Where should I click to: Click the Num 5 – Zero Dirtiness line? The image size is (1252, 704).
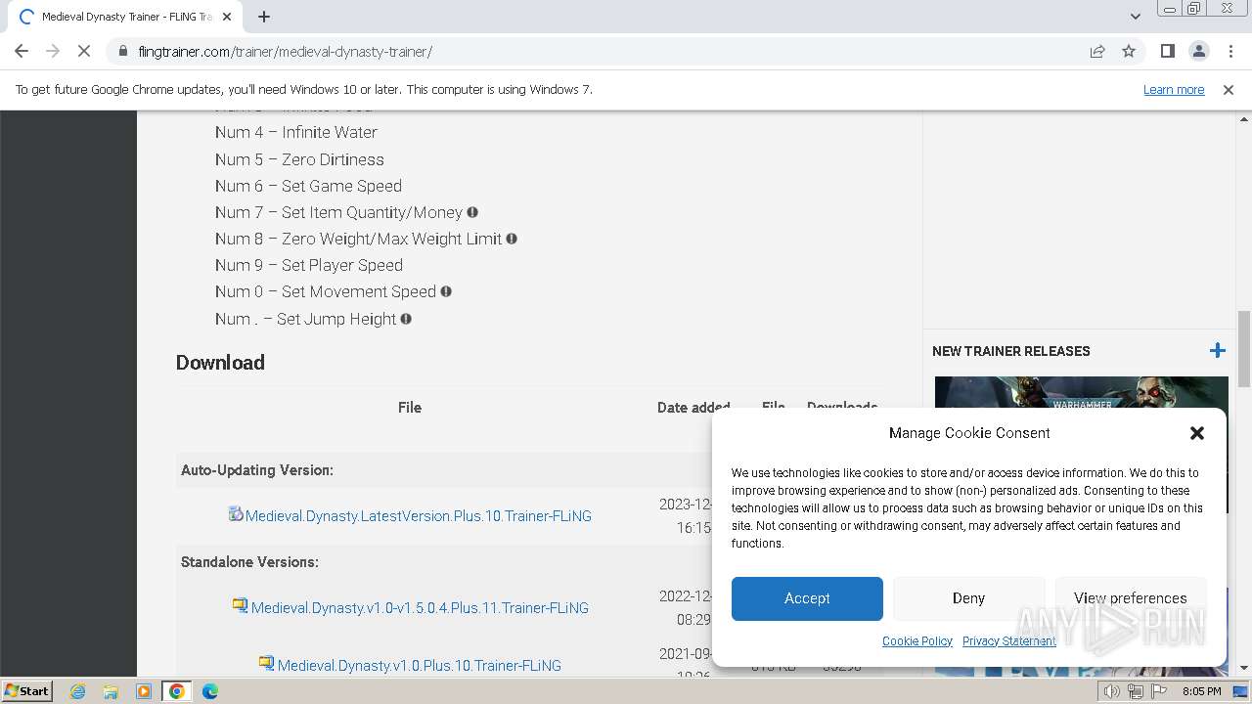299,159
